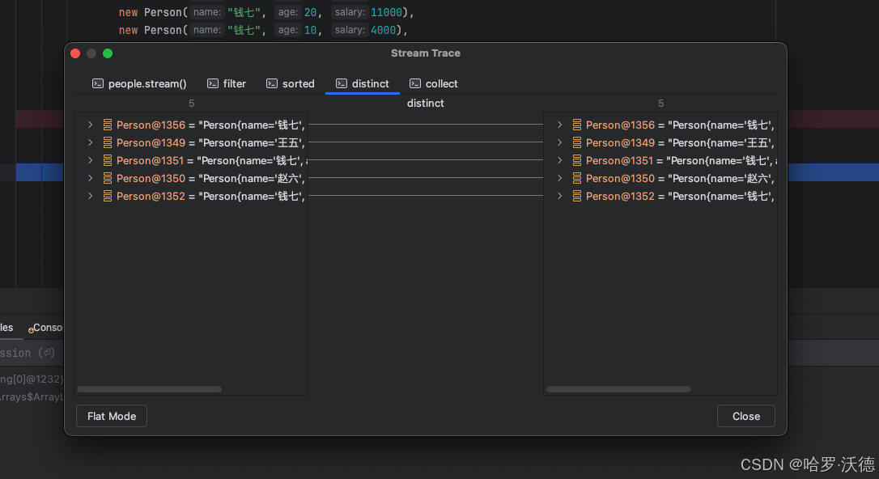Viewport: 879px width, 479px height.
Task: Click the Close button
Action: 745,416
